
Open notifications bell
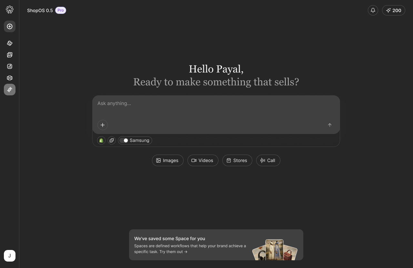tap(373, 10)
